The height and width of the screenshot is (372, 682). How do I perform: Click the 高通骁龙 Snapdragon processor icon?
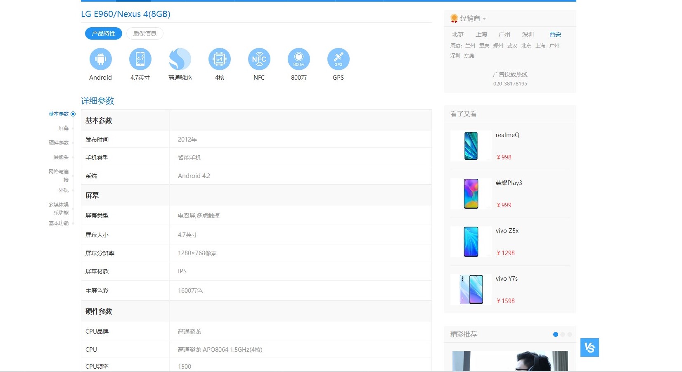[180, 59]
